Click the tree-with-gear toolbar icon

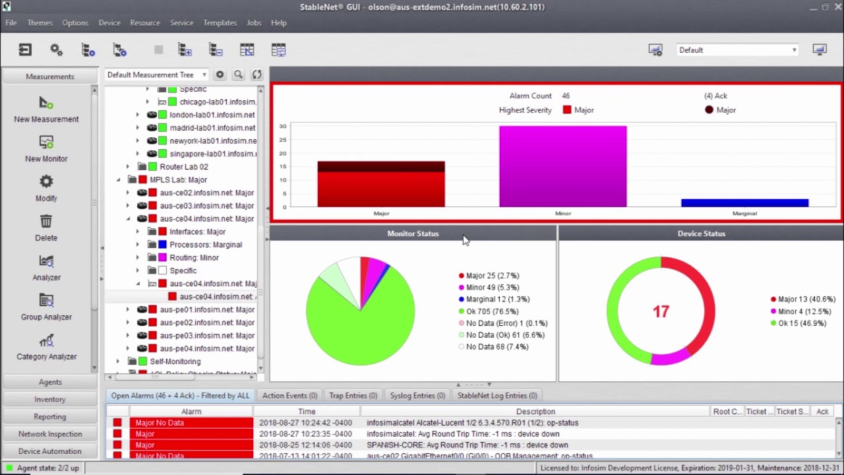point(88,49)
